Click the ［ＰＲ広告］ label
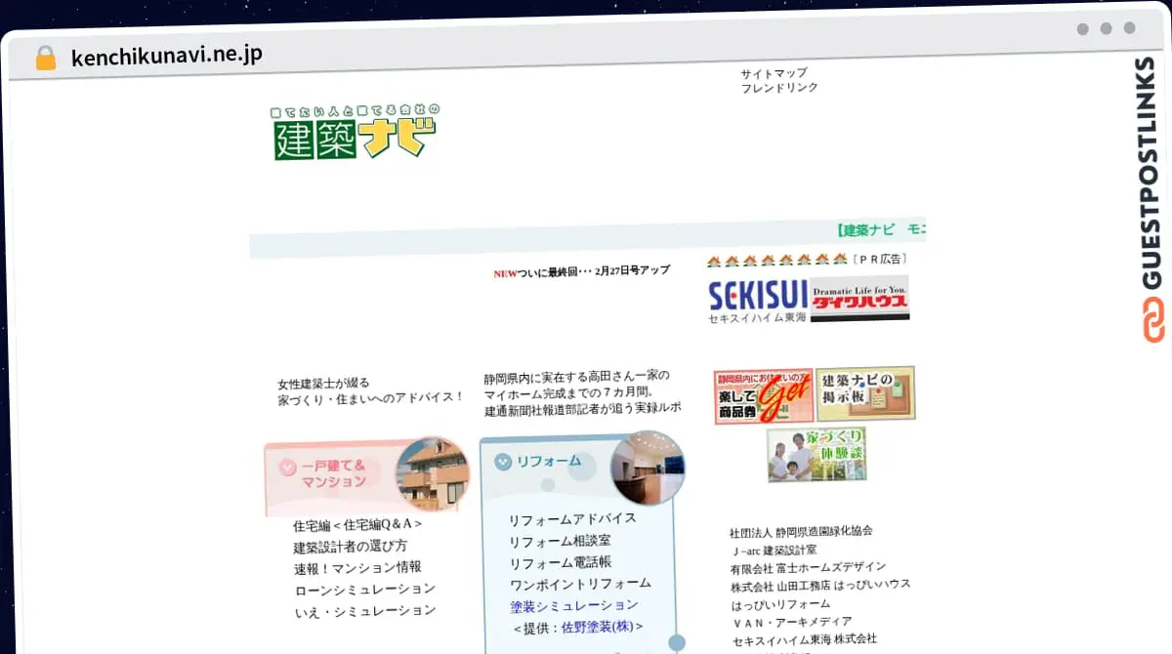 click(x=879, y=260)
